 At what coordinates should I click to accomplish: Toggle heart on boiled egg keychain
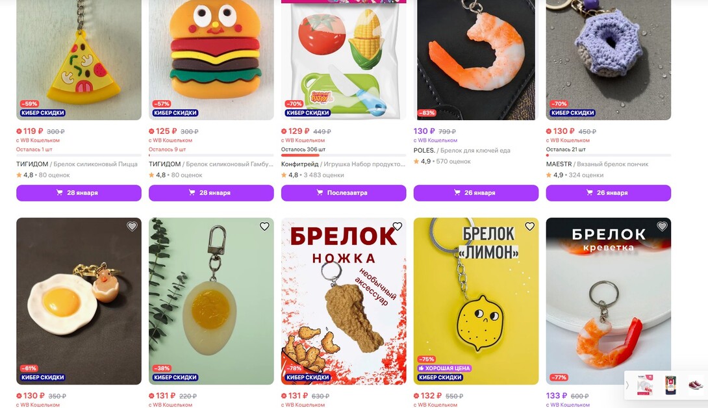264,226
